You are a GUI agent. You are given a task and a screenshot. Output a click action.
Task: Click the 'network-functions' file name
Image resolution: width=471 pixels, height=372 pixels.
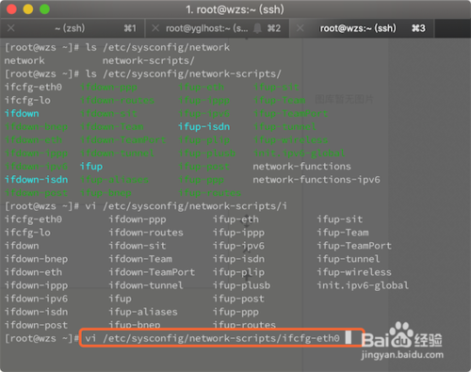(301, 167)
